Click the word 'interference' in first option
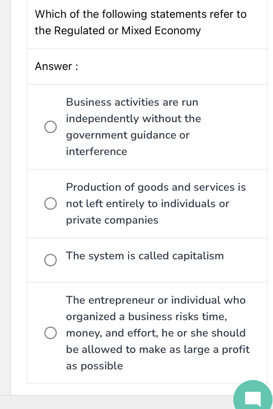This screenshot has height=409, width=273. [x=96, y=152]
